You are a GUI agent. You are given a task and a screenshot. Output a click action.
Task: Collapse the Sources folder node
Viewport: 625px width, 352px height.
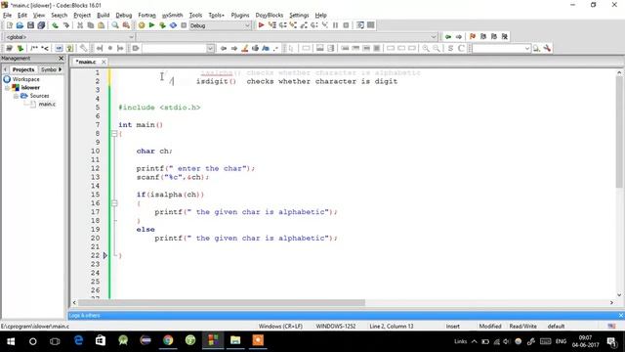(x=16, y=96)
